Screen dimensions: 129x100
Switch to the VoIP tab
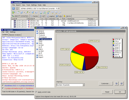42,16
